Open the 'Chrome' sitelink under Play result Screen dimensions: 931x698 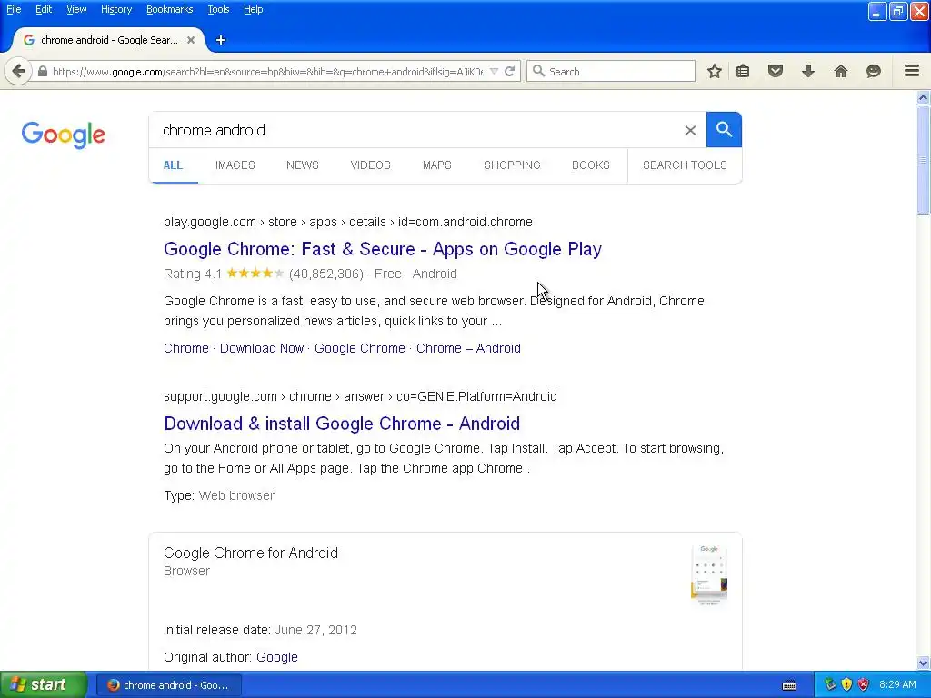pos(186,348)
